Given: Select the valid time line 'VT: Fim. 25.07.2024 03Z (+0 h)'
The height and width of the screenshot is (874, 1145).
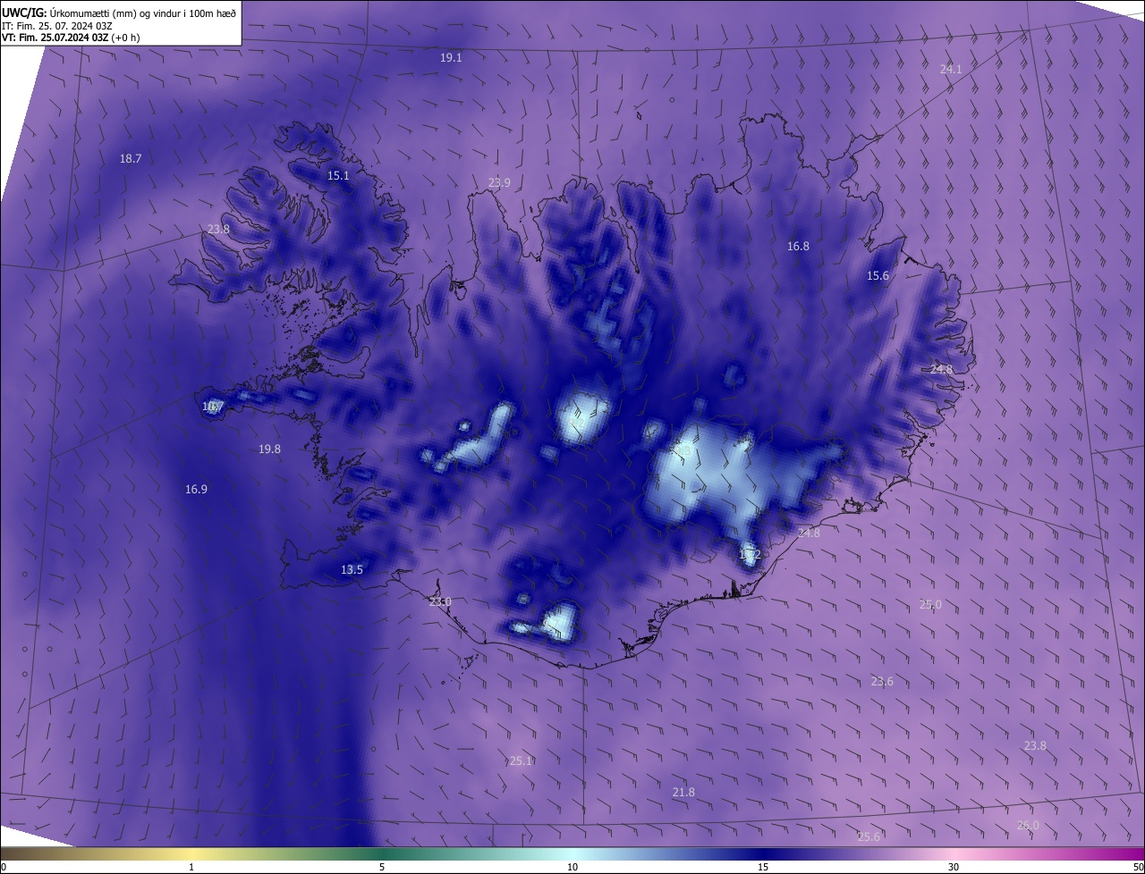Looking at the screenshot, I should point(71,38).
